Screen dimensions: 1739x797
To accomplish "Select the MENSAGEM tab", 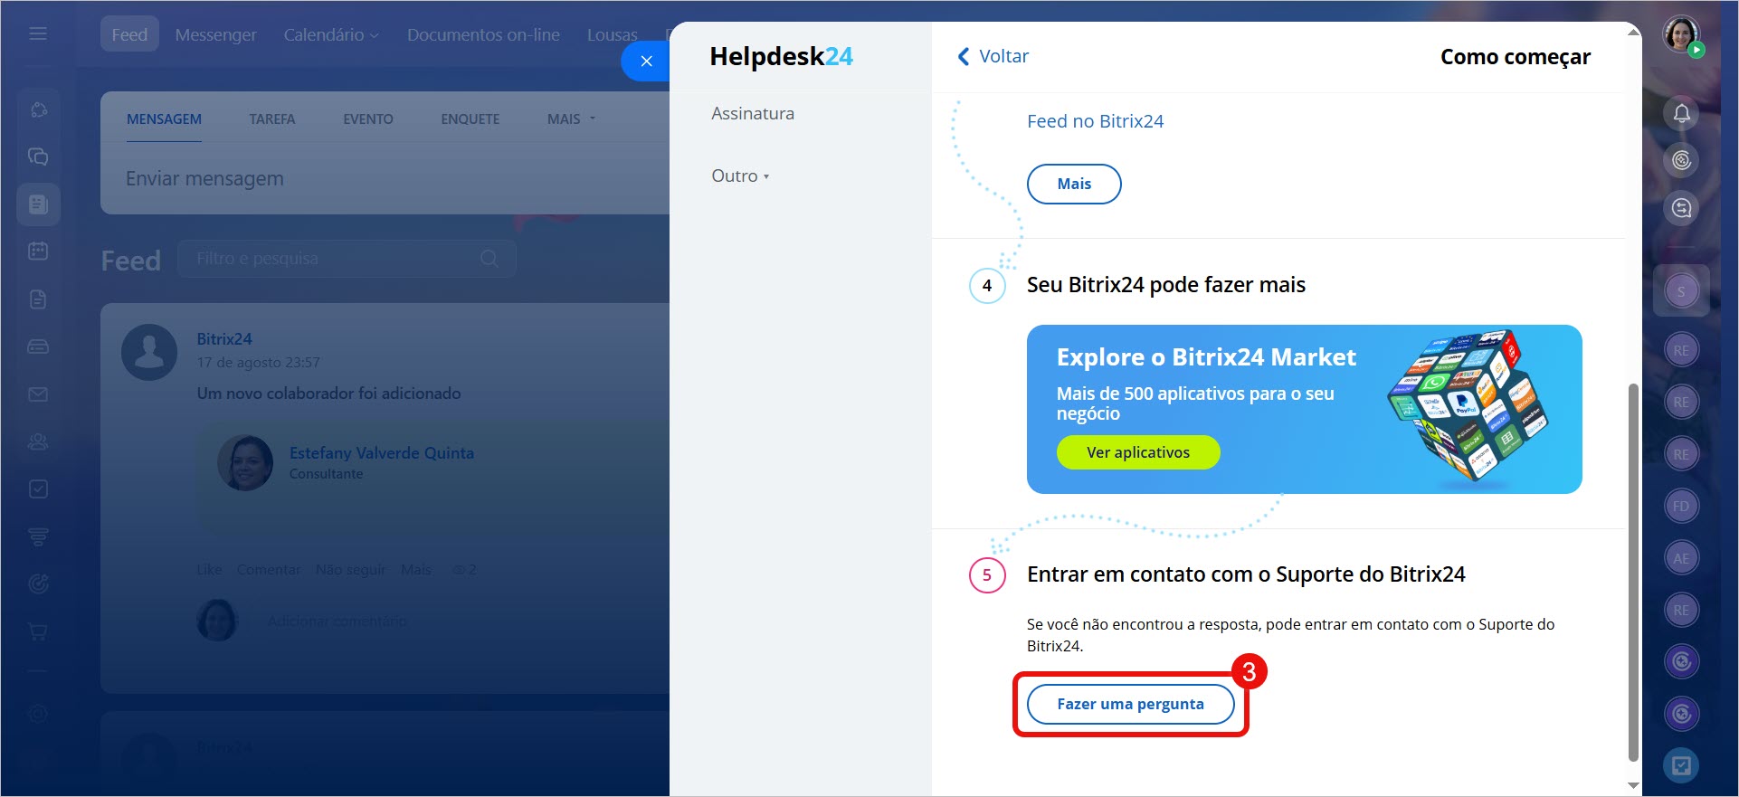I will (x=164, y=119).
